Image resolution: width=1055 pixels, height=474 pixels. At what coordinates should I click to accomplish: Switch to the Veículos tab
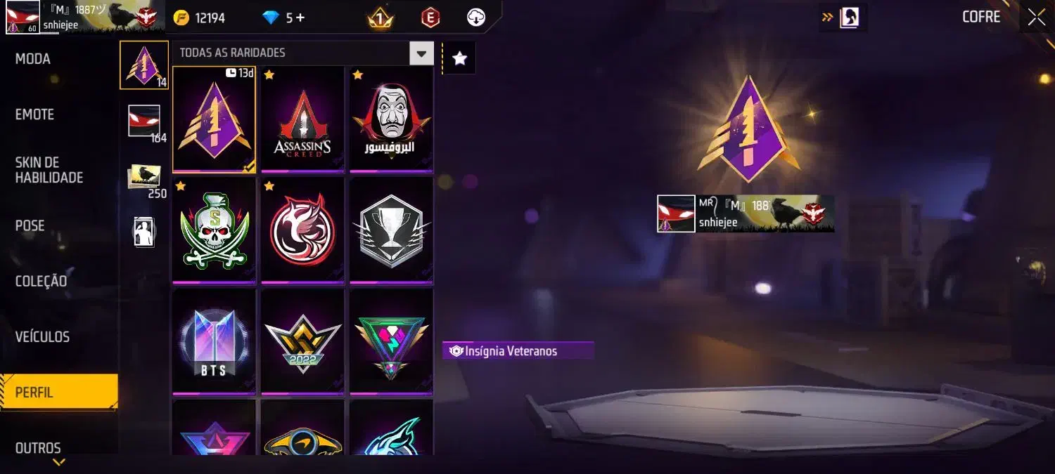coord(42,337)
